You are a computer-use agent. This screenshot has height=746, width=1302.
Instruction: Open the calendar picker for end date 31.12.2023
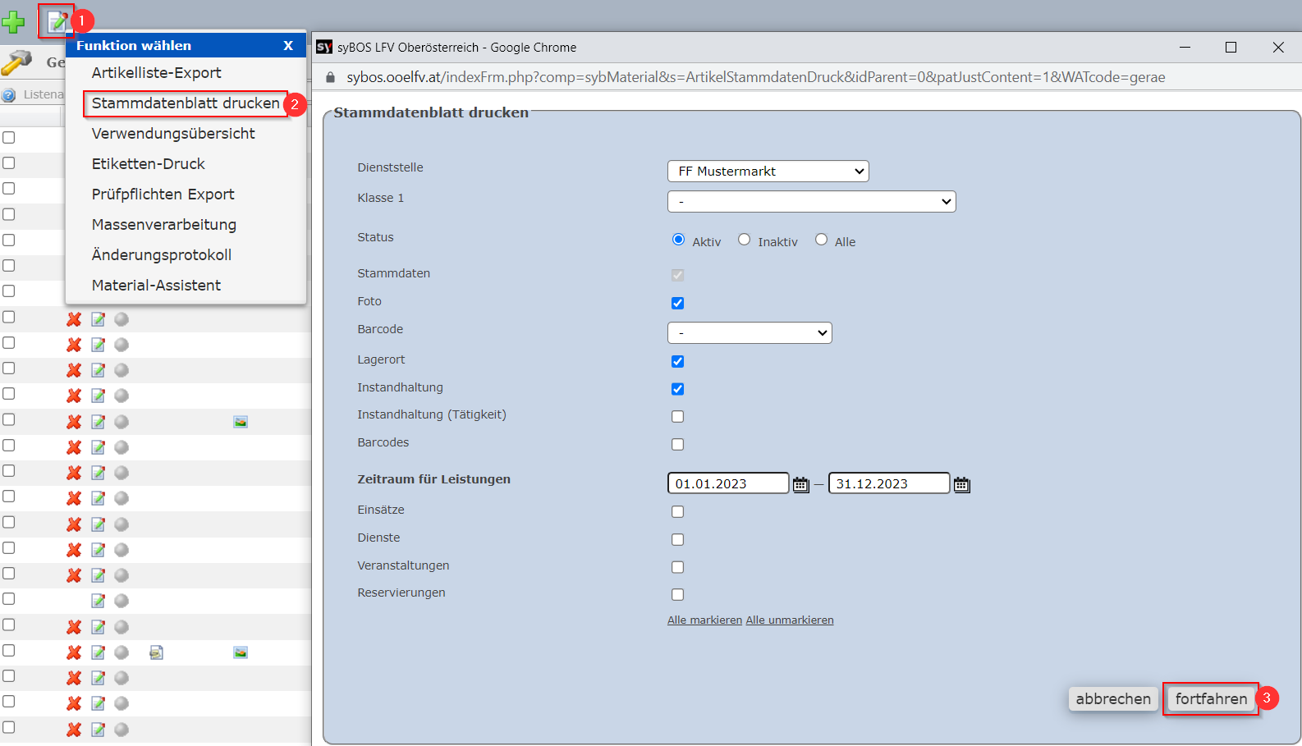click(x=962, y=484)
